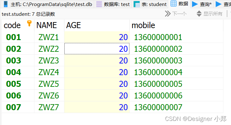This screenshot has height=125, width=231.
Task: Select name cell ZWZ2
Action: (49, 49)
